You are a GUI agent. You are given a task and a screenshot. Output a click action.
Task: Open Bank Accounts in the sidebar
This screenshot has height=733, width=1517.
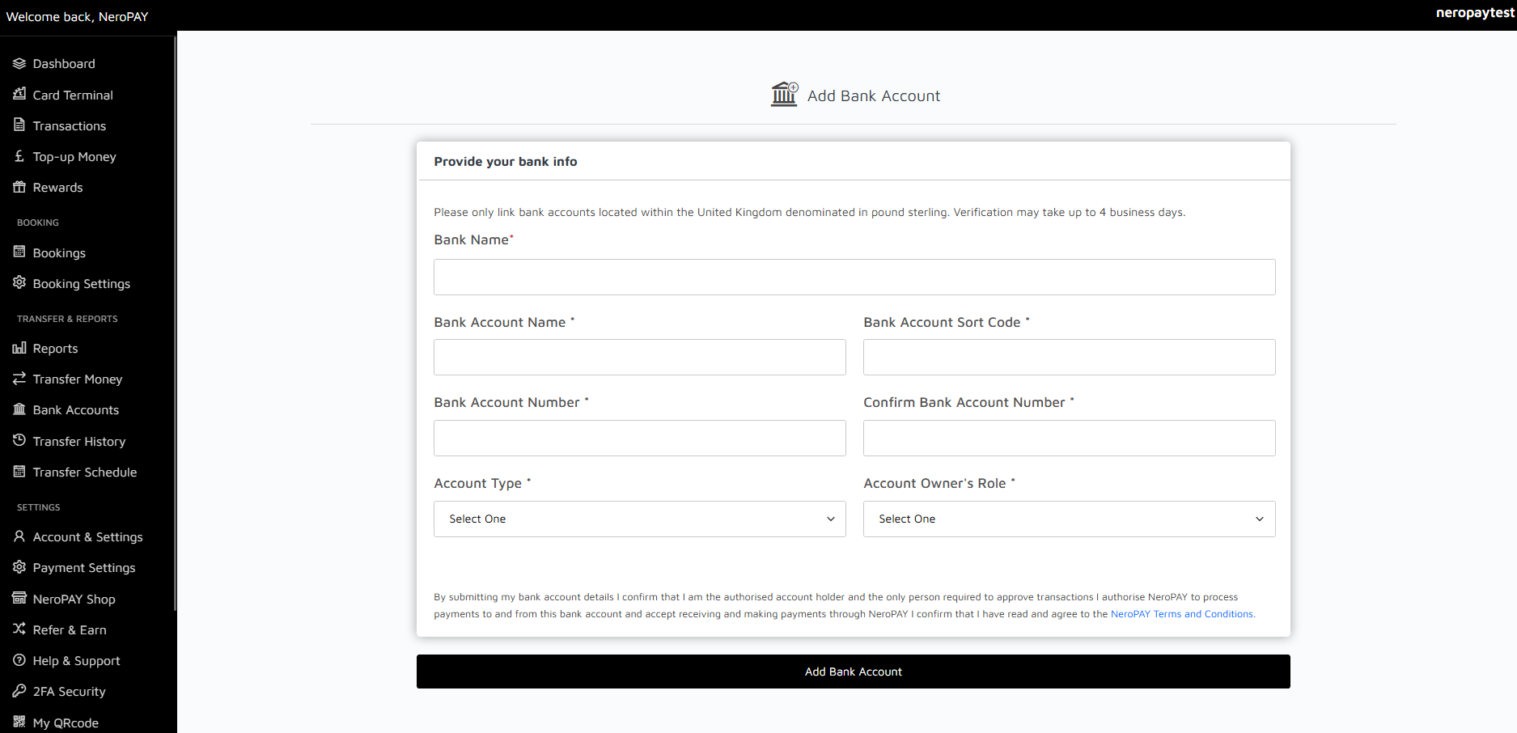click(75, 410)
